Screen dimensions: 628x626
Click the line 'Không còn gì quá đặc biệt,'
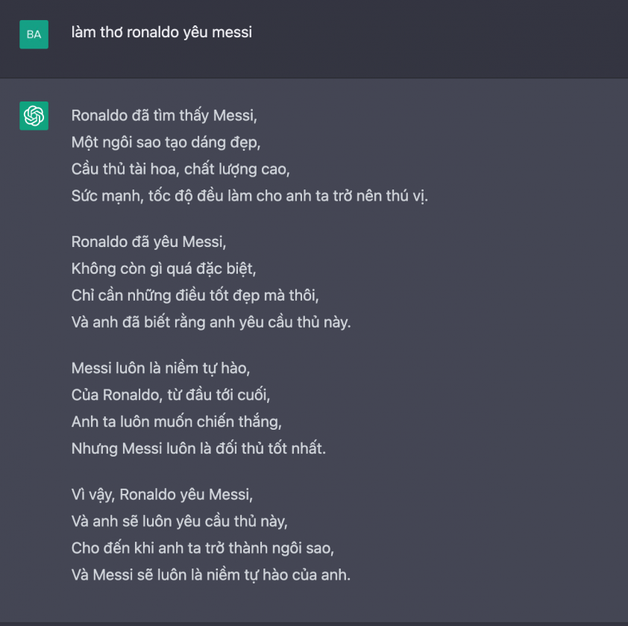pyautogui.click(x=163, y=269)
